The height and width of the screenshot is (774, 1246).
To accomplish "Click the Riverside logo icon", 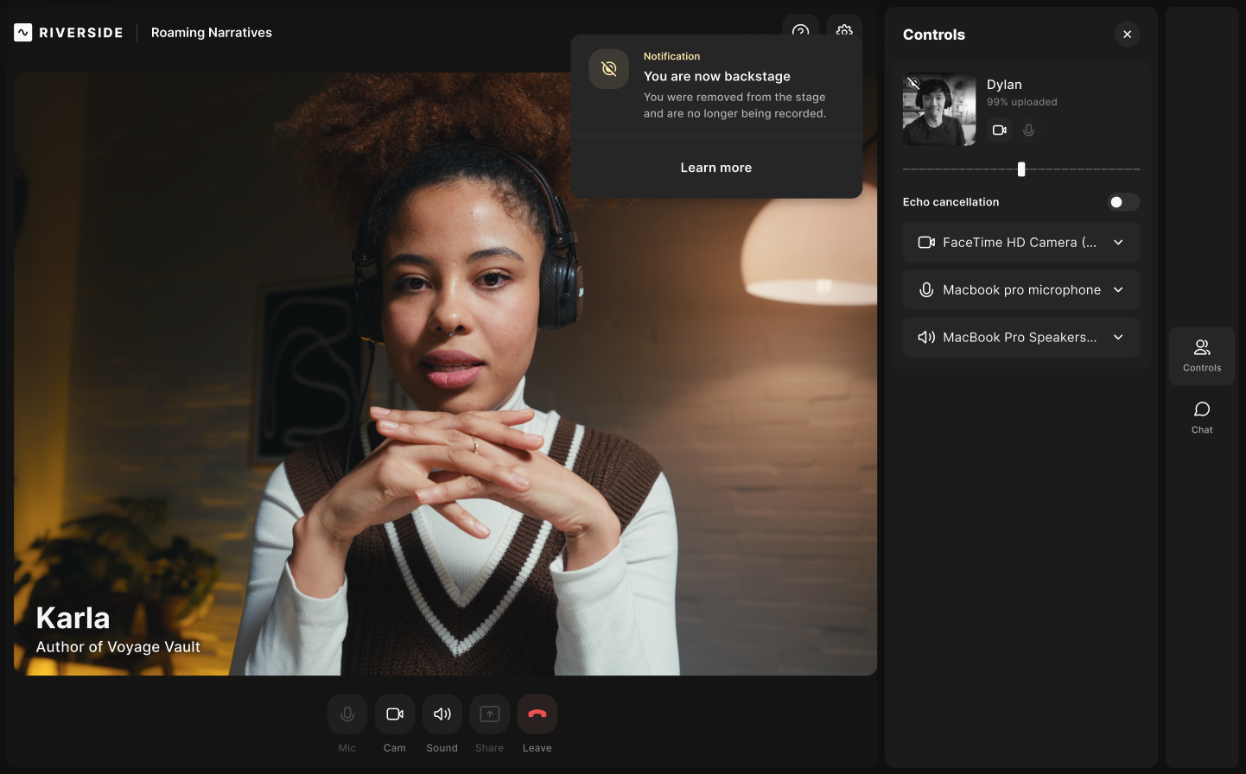I will tap(23, 33).
